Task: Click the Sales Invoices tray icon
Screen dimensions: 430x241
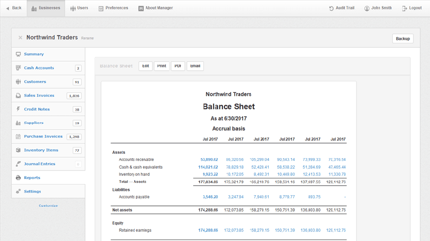Action: click(18, 95)
